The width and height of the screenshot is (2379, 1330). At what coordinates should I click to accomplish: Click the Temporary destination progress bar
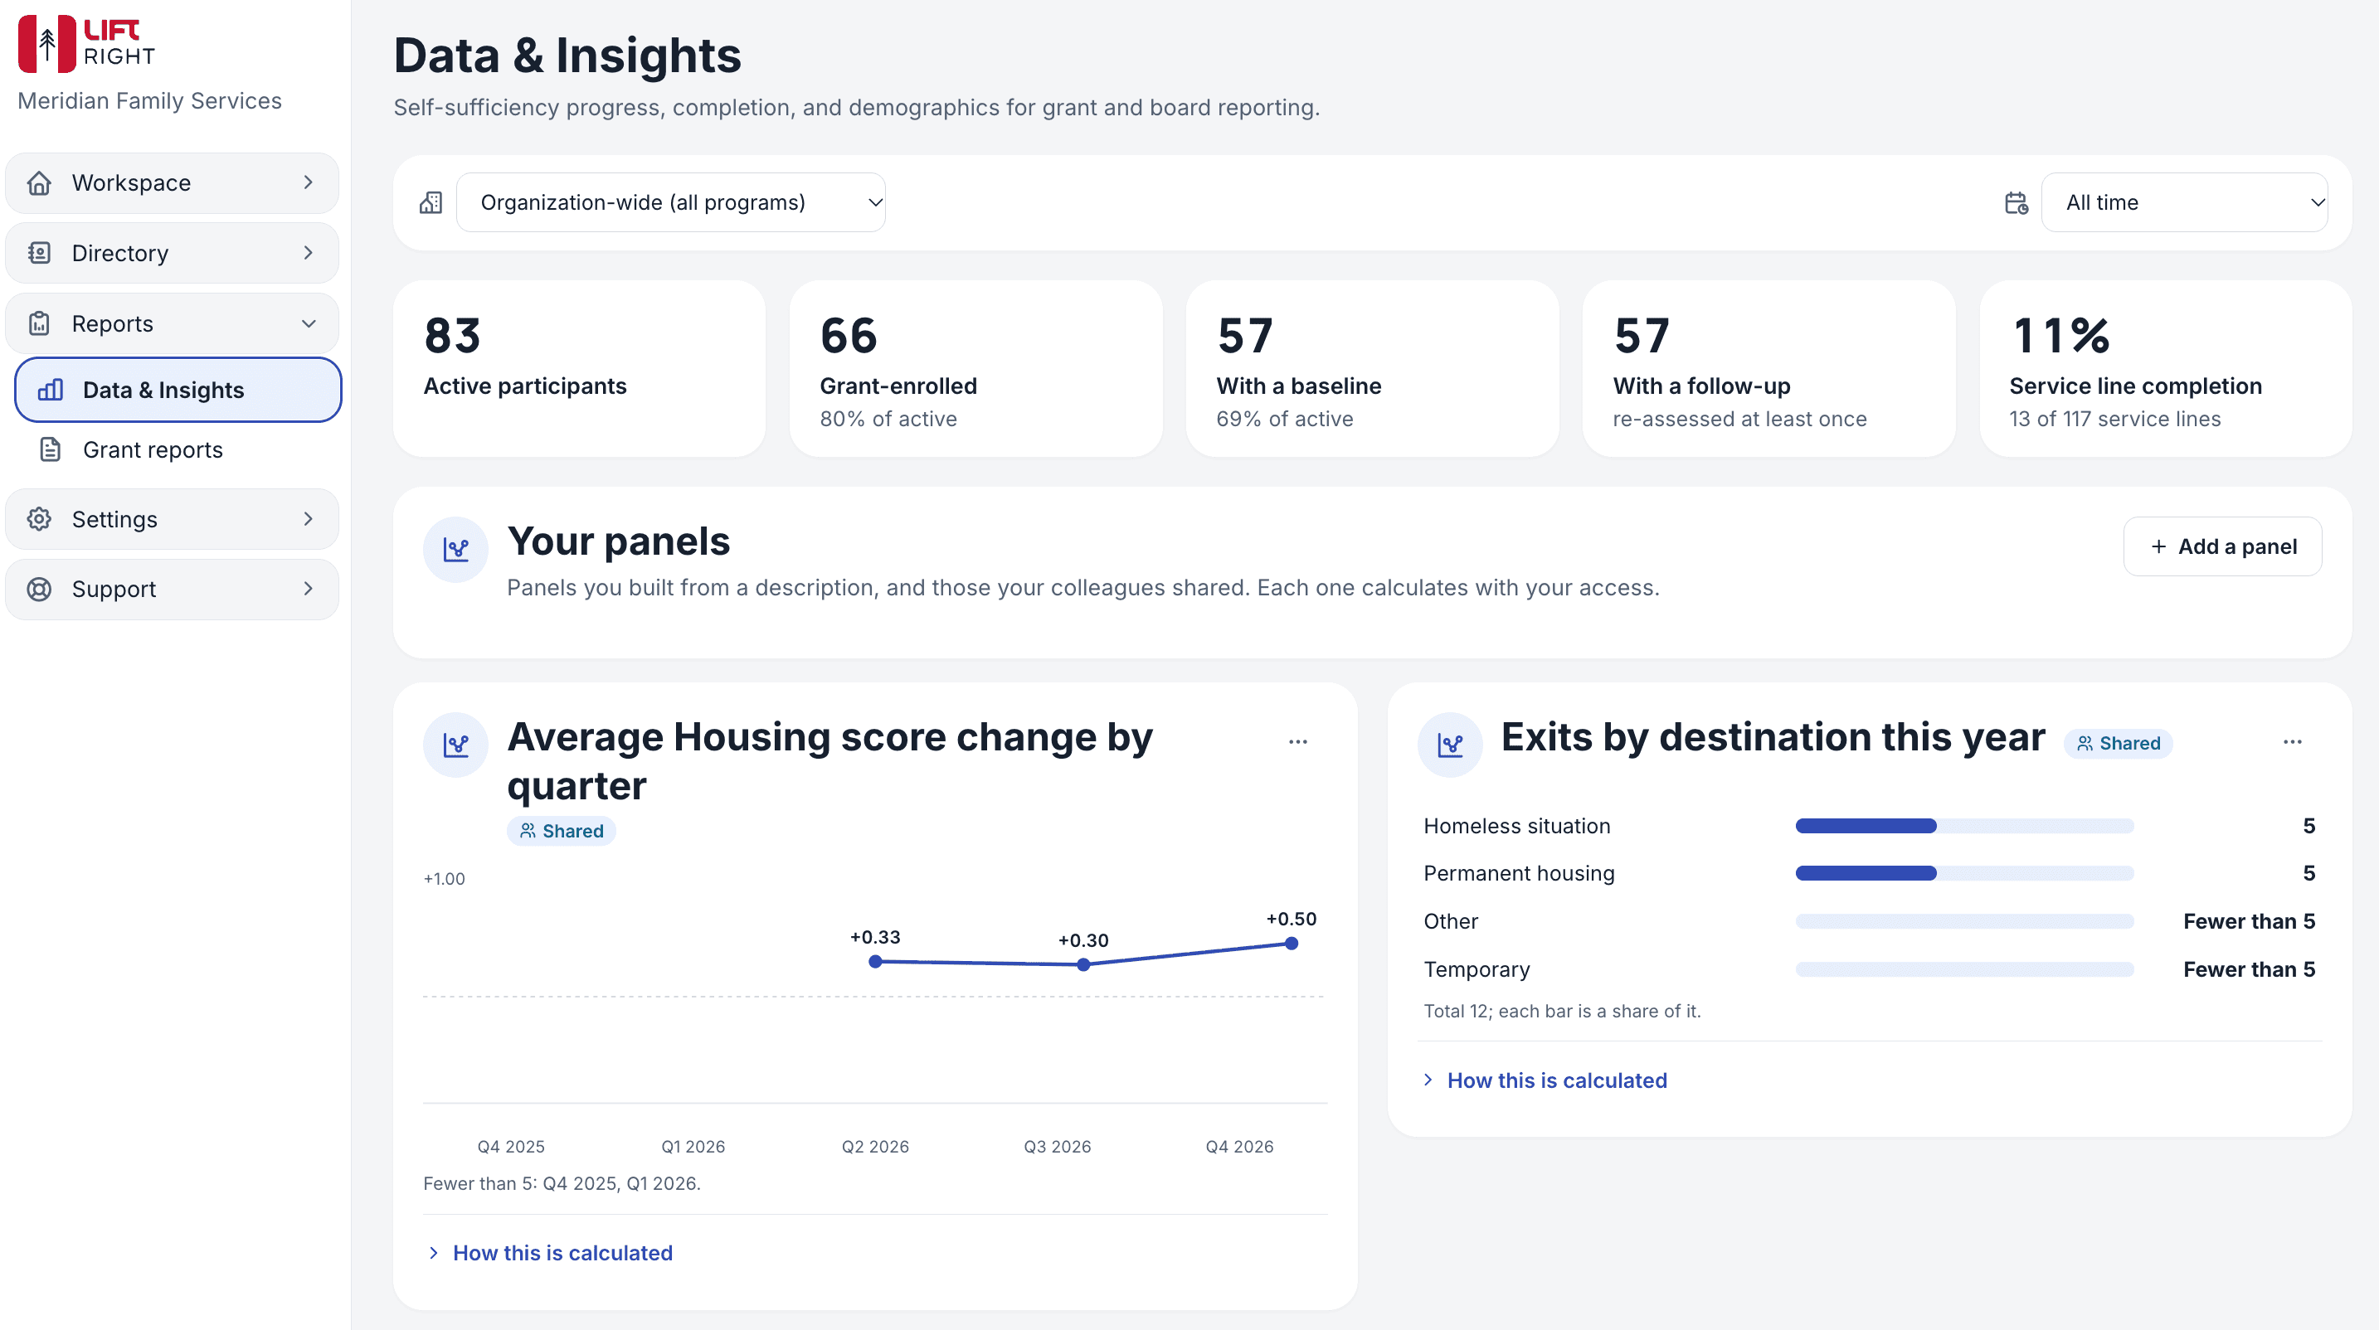(1964, 969)
